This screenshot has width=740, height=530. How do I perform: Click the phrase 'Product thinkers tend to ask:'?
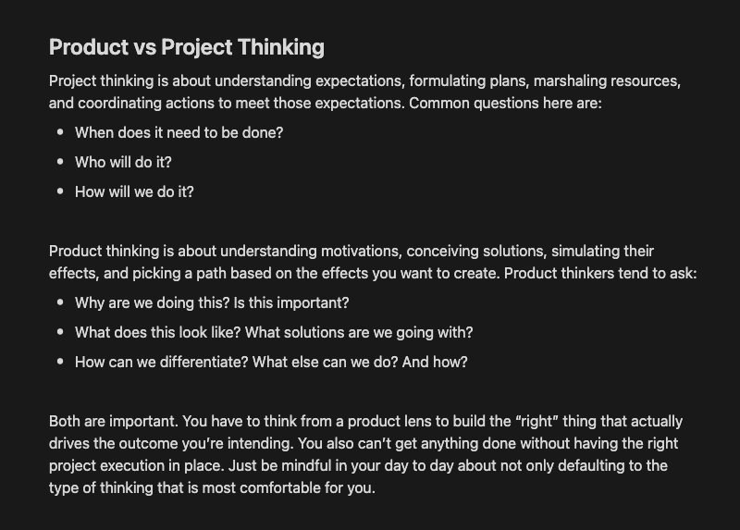pos(600,273)
